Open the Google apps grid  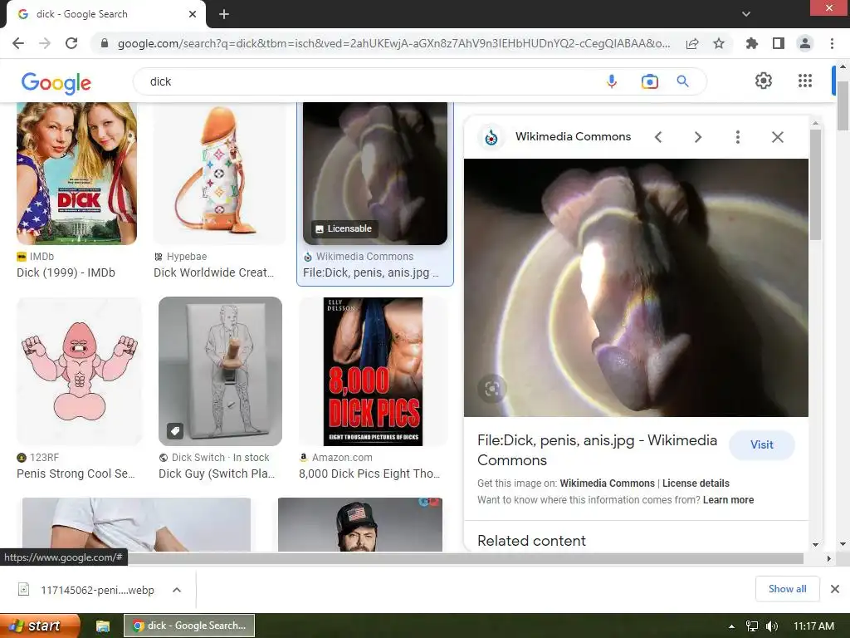click(805, 81)
